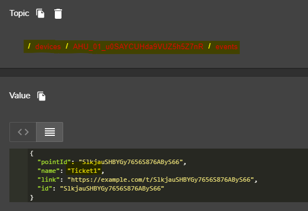
Task: Click the opening brace of JSON
Action: click(32, 154)
